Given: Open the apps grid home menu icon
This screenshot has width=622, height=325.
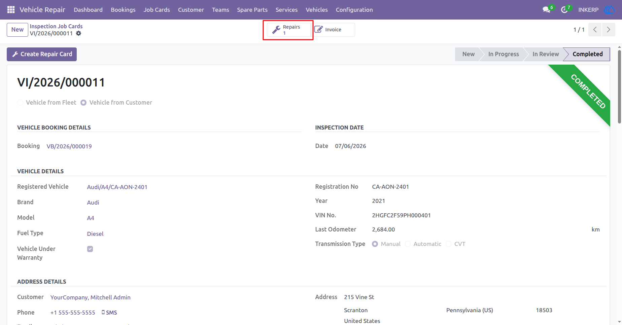Looking at the screenshot, I should 11,10.
